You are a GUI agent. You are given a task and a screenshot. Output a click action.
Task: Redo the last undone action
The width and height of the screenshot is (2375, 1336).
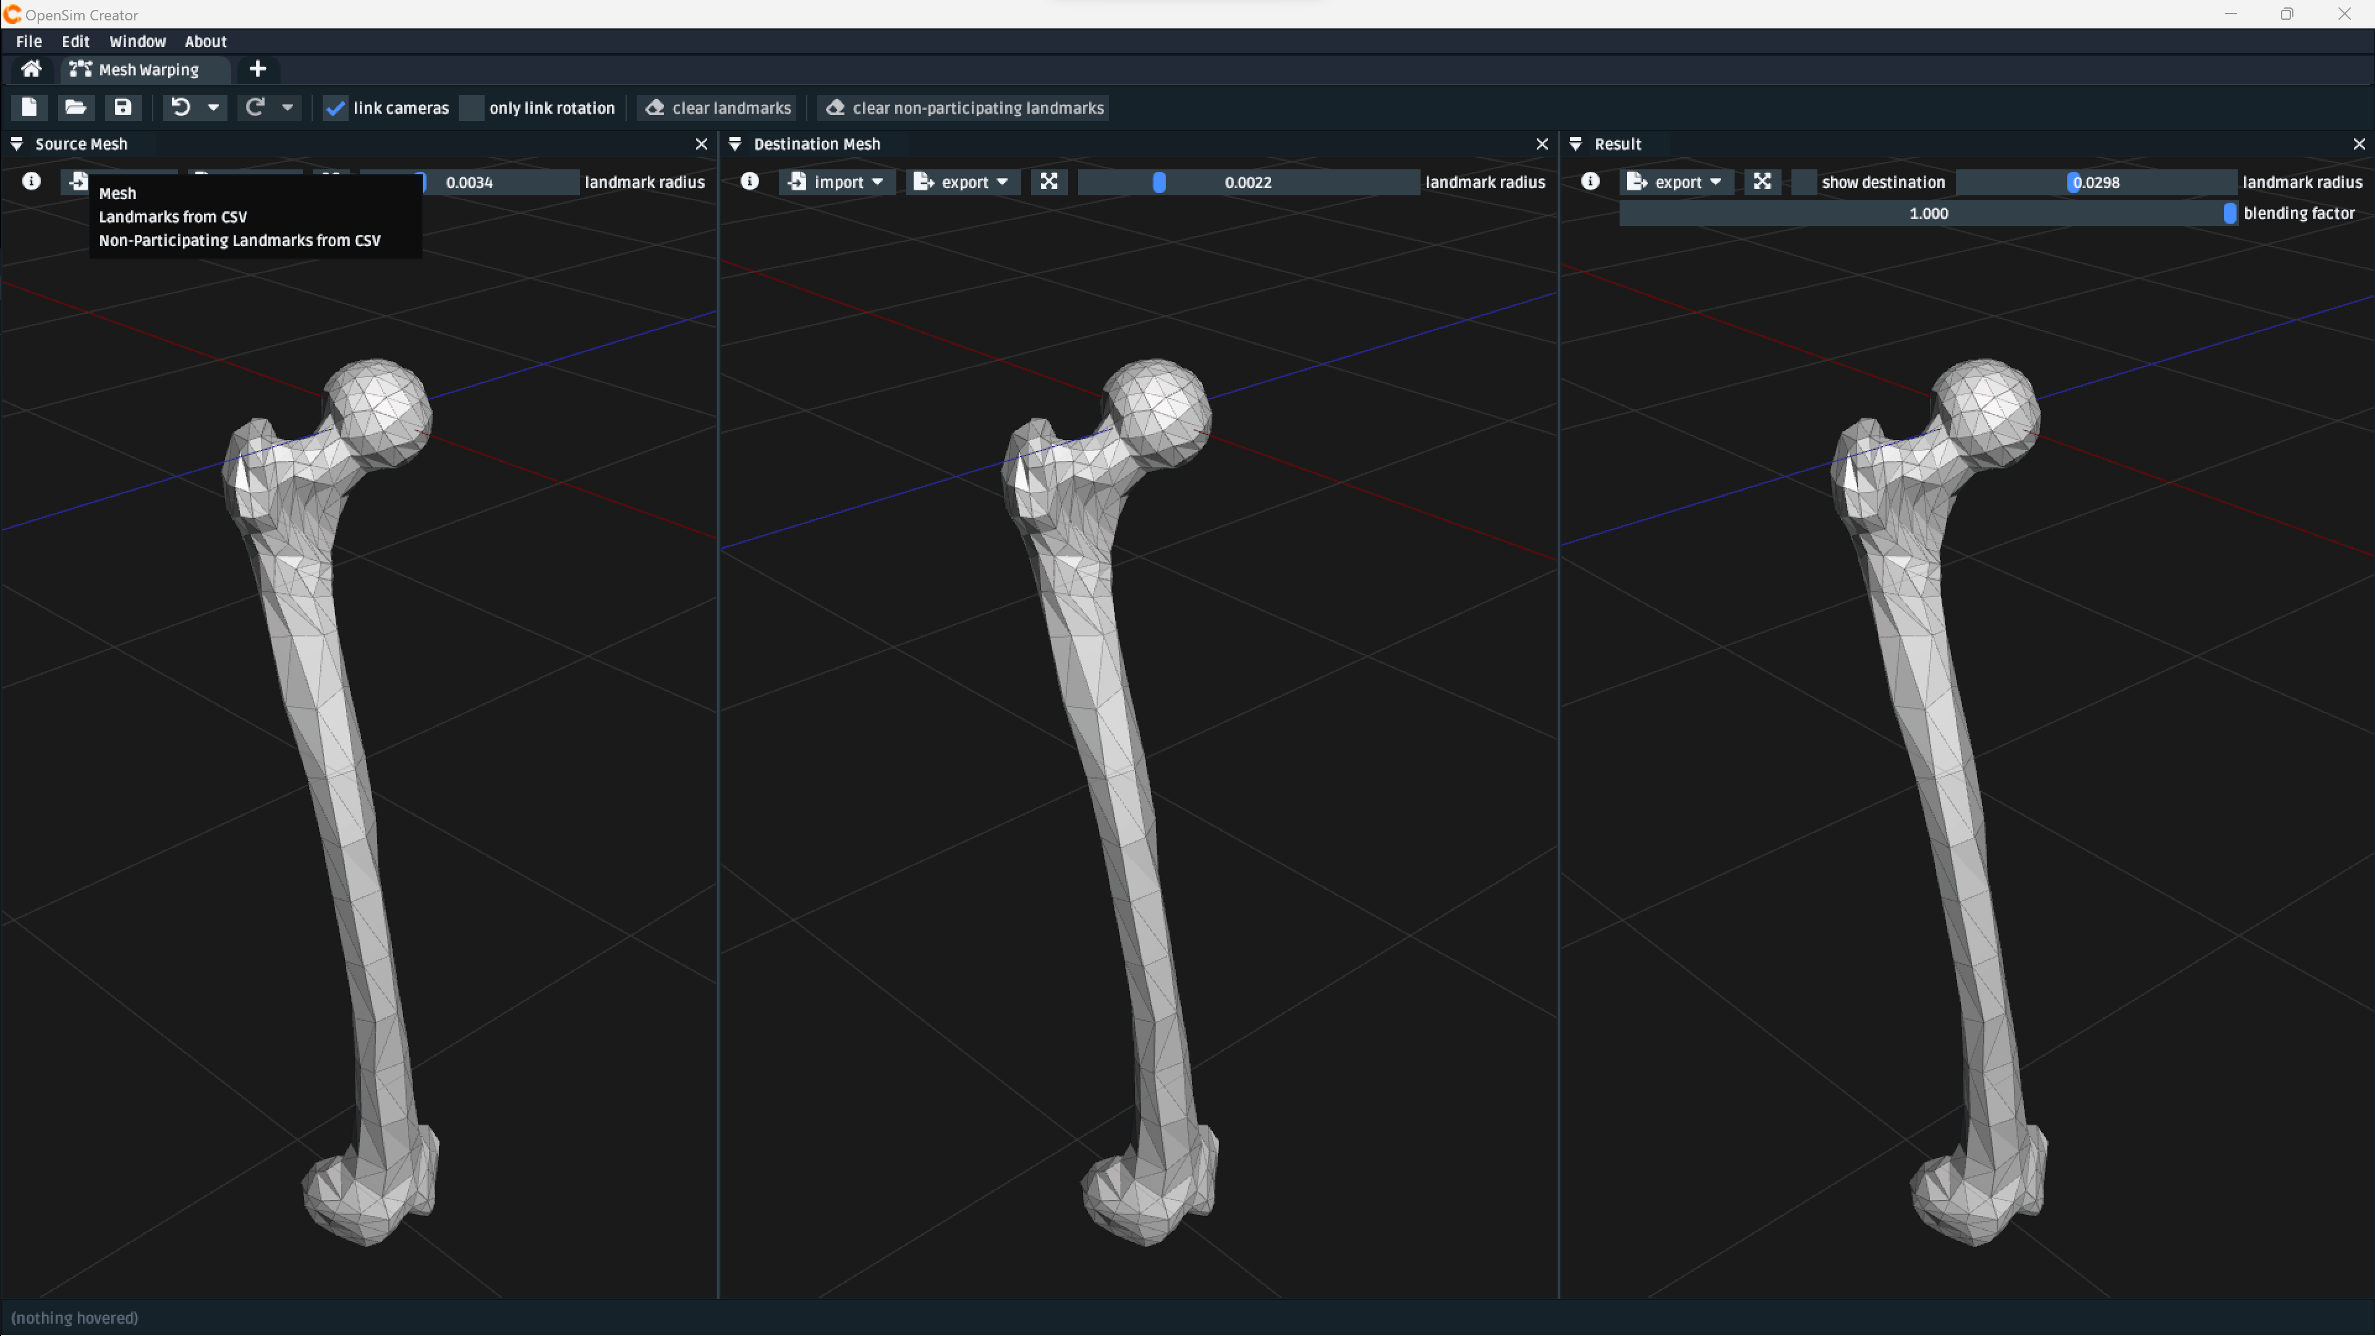(x=255, y=107)
